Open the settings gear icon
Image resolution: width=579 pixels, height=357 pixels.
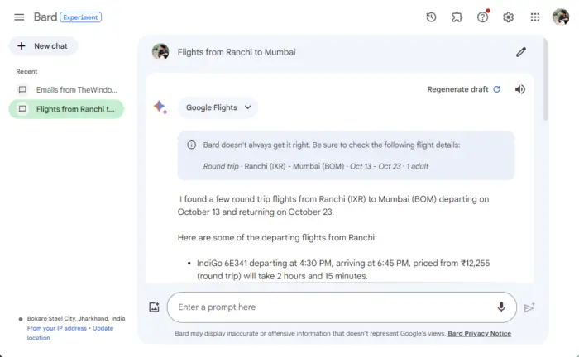[509, 17]
